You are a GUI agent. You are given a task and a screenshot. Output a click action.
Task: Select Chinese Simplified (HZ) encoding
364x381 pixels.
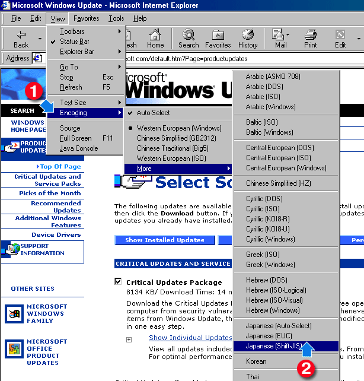[x=286, y=183]
